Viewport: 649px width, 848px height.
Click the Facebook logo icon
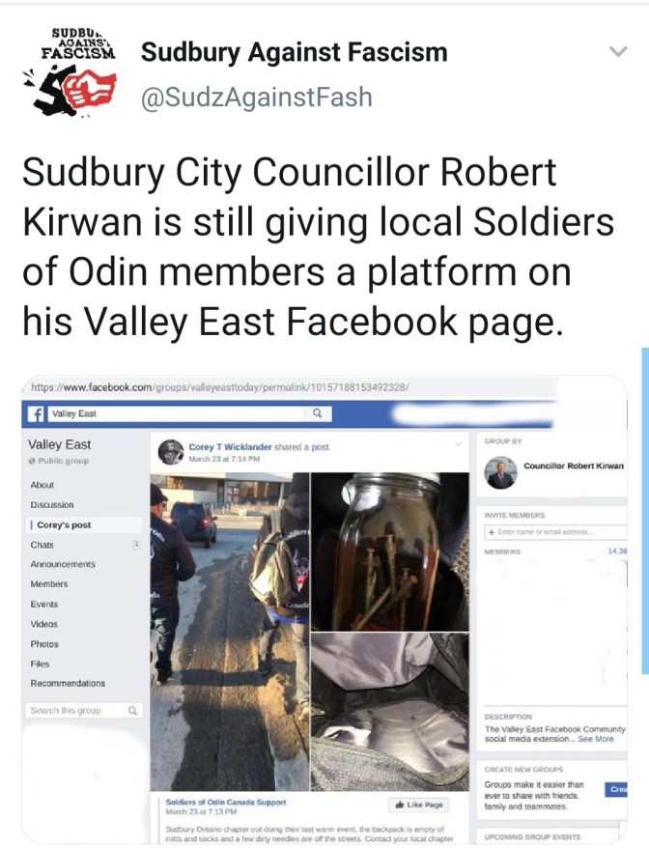[37, 413]
